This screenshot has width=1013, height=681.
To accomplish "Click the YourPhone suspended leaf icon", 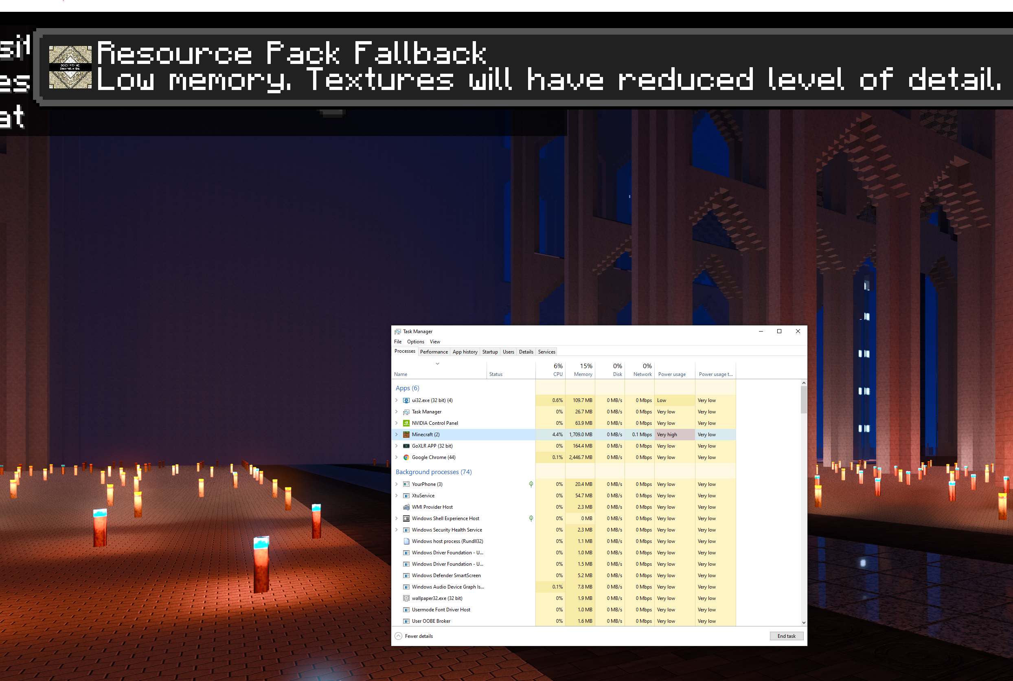I will 531,484.
